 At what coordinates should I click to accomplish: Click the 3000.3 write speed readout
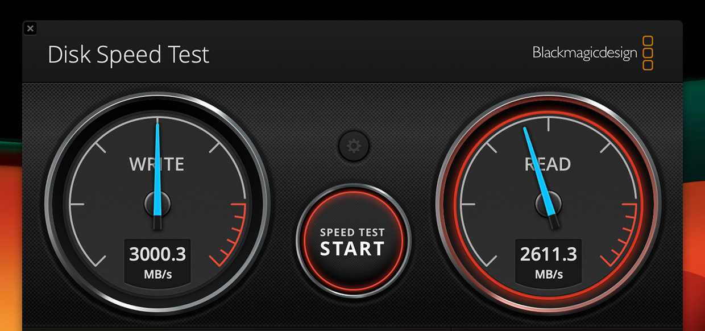157,254
